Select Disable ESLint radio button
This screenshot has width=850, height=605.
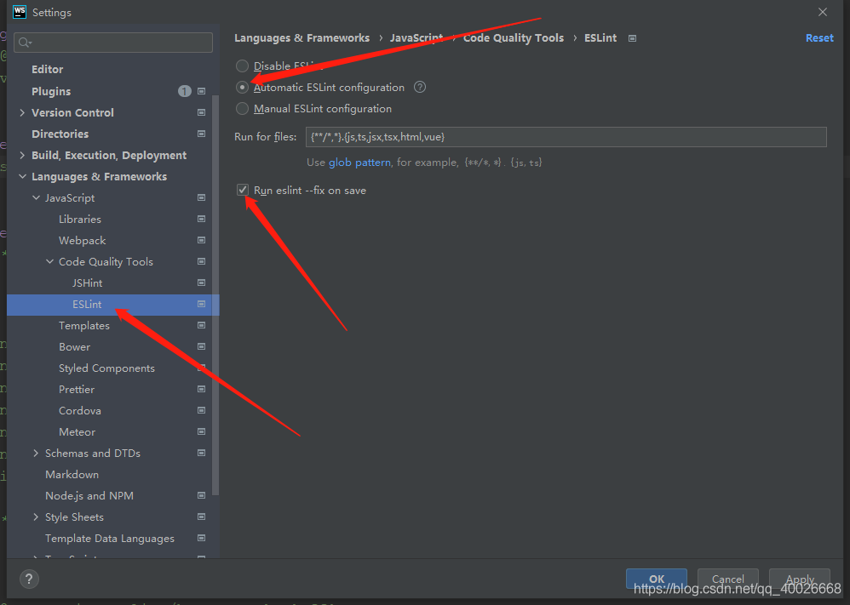pyautogui.click(x=243, y=66)
